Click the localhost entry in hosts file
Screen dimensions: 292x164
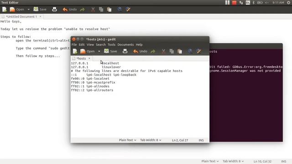click(x=110, y=63)
